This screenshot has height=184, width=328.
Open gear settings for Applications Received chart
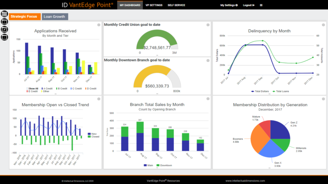coord(99,25)
